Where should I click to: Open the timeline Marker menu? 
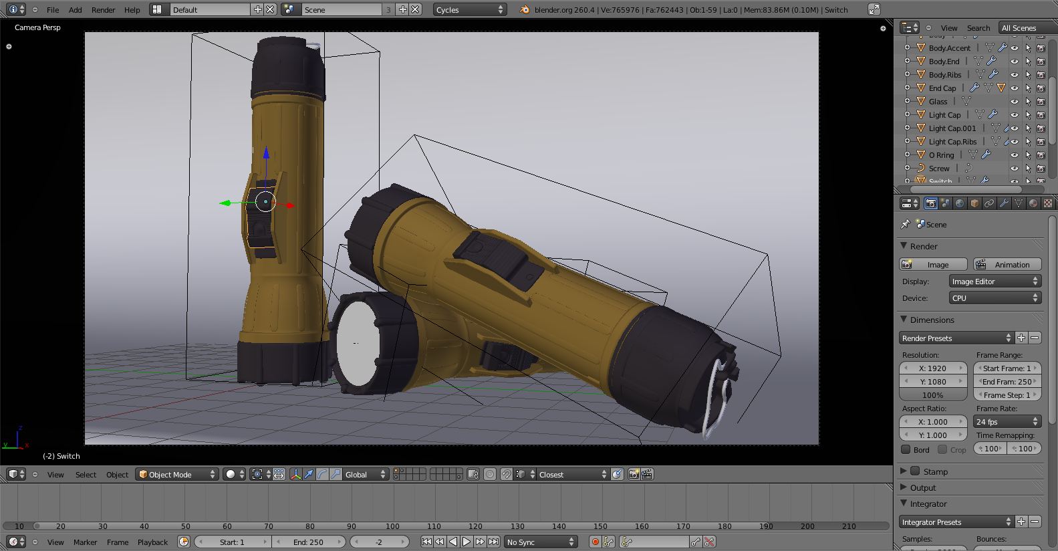click(x=85, y=542)
